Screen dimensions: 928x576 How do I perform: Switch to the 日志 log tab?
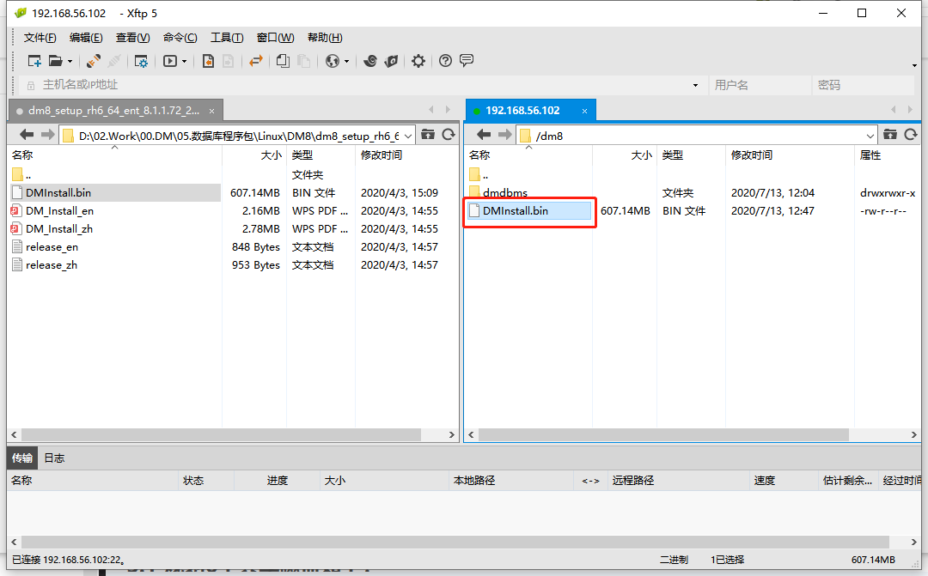click(54, 458)
